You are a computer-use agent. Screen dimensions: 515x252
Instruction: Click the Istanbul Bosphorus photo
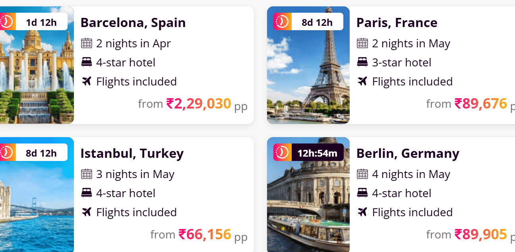(x=37, y=207)
